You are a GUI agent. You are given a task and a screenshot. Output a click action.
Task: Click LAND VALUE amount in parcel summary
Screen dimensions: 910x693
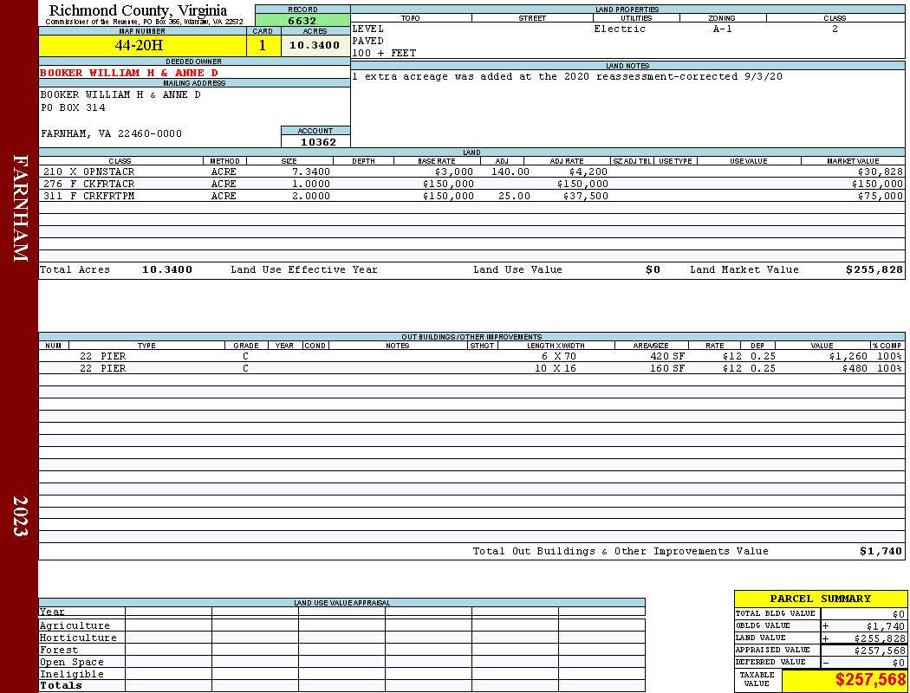point(880,638)
